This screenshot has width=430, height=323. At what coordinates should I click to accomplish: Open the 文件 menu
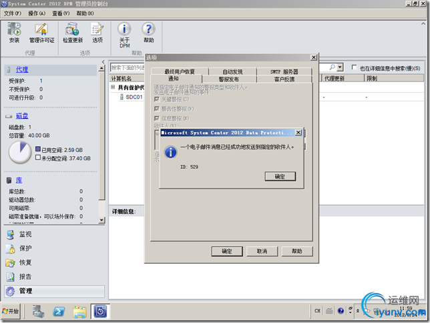12,13
